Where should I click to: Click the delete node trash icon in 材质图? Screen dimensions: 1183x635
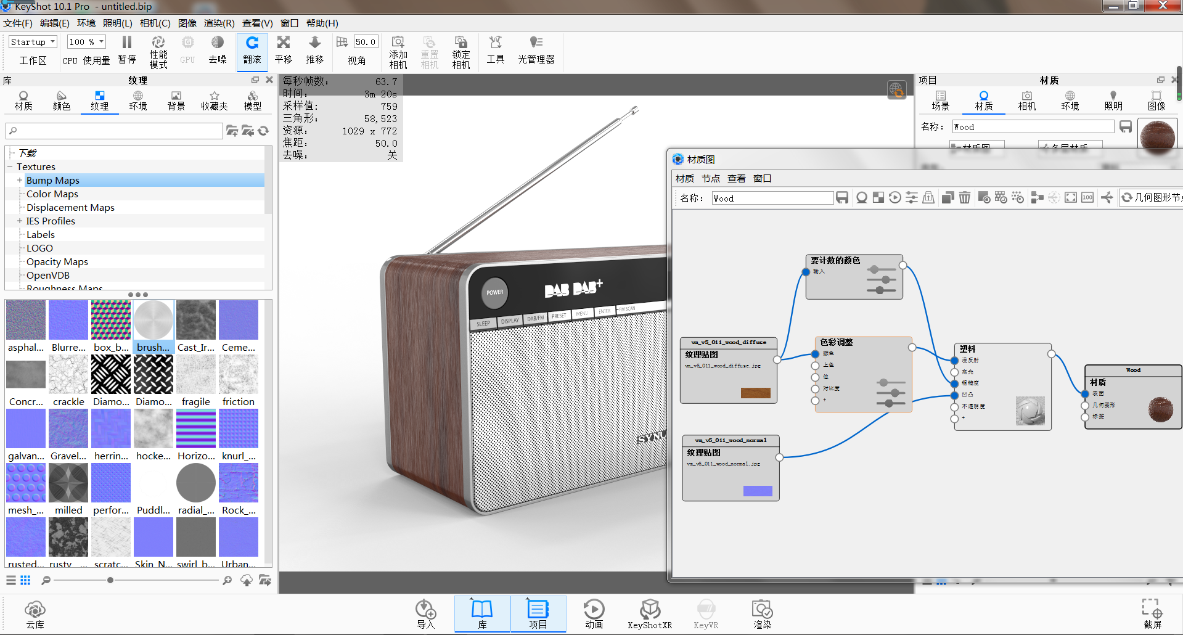(x=965, y=197)
